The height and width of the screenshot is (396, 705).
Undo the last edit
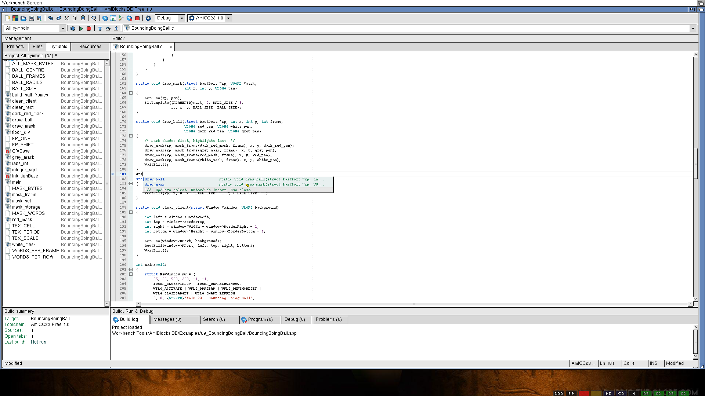point(51,18)
